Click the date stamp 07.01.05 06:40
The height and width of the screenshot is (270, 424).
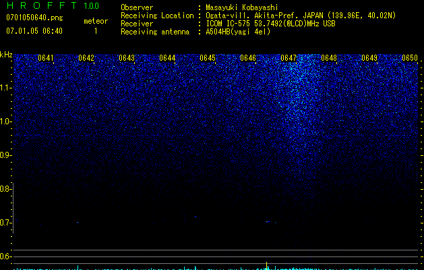pos(34,31)
